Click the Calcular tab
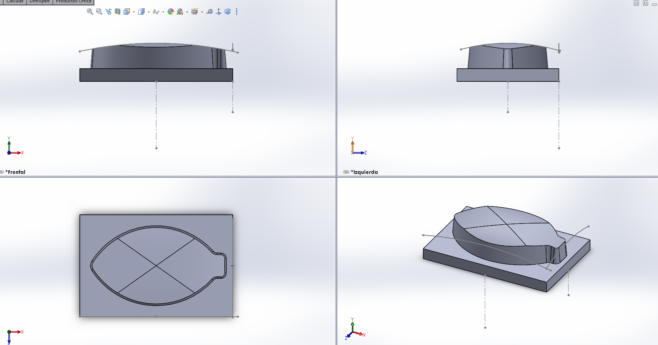658x345 pixels. click(15, 2)
